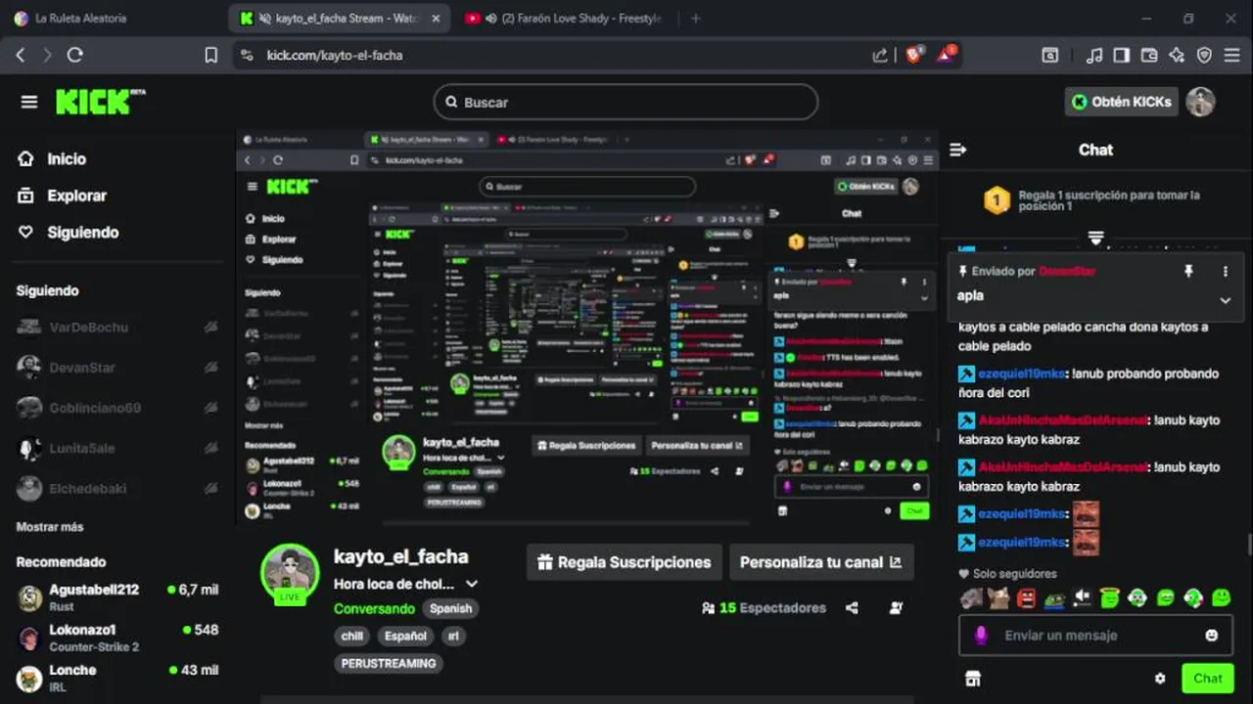Image resolution: width=1253 pixels, height=704 pixels.
Task: Click the Buscar search field
Action: pyautogui.click(x=626, y=102)
